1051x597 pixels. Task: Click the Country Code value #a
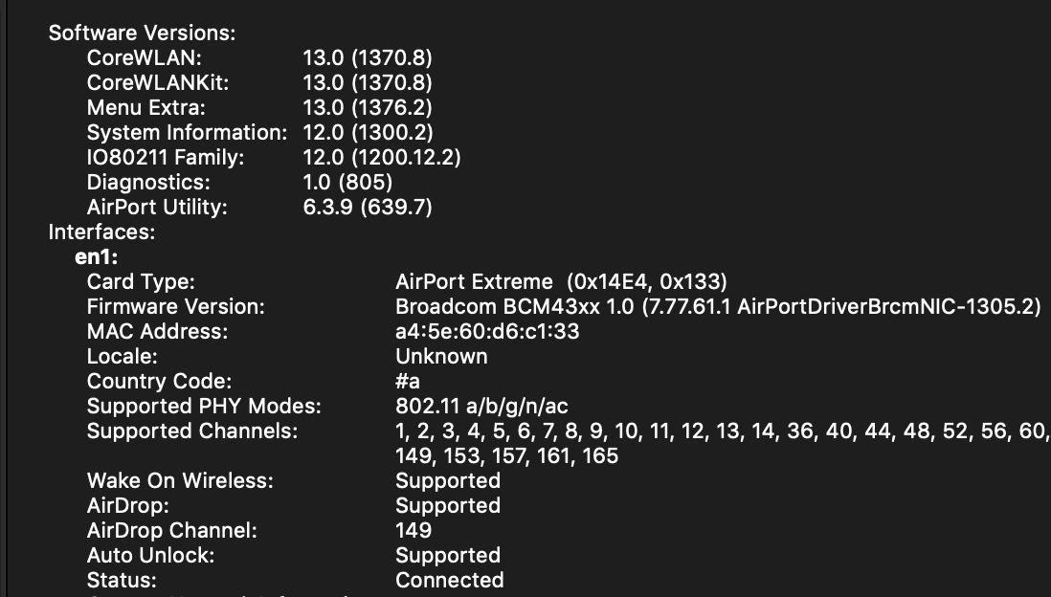(408, 381)
